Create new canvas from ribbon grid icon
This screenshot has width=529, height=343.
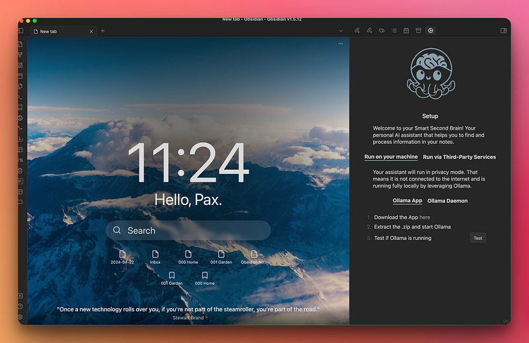click(20, 65)
